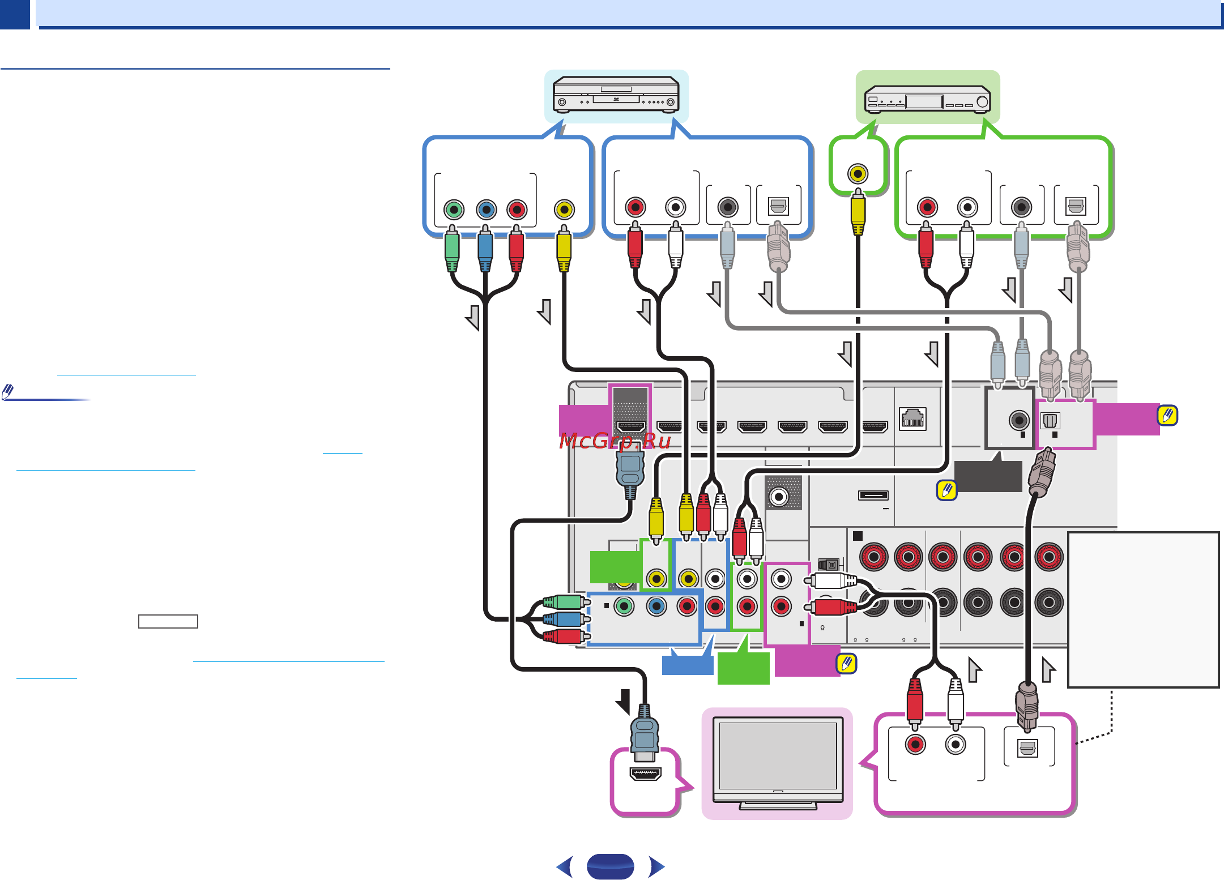Screen dimensions: 1224x880
Task: Click the green component jack on the DVD player panel
Action: pyautogui.click(x=454, y=210)
